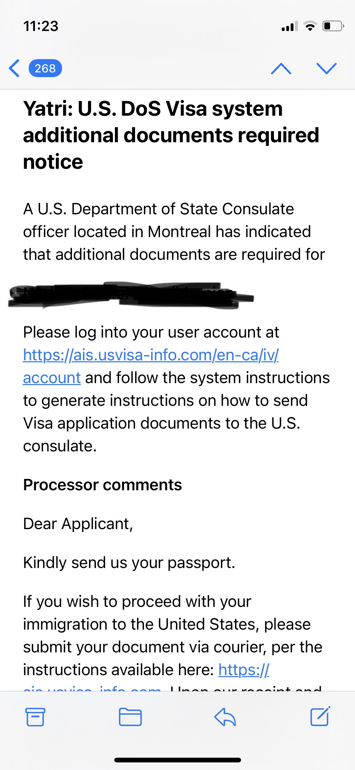Screen dimensions: 355x770
Task: Go to previous message with up arrow
Action: click(x=281, y=69)
